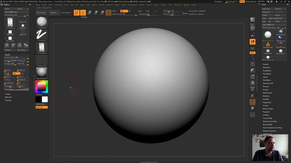
Task: Click the AlphaAdjust curve in Alpha palette
Action: pyautogui.click(x=16, y=90)
